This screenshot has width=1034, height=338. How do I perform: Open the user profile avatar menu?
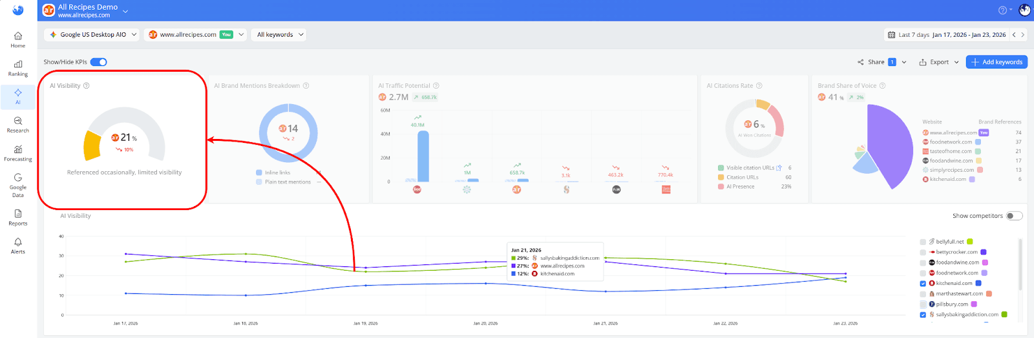(x=1024, y=10)
